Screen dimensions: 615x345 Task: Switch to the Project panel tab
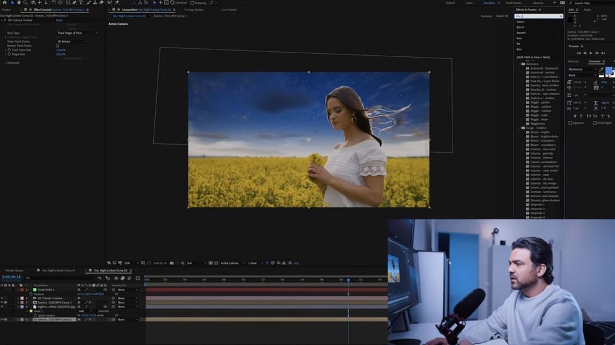tap(6, 9)
